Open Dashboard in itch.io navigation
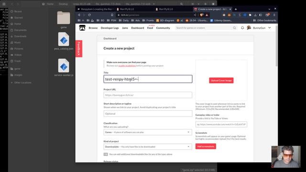The width and height of the screenshot is (306, 172). (138, 28)
